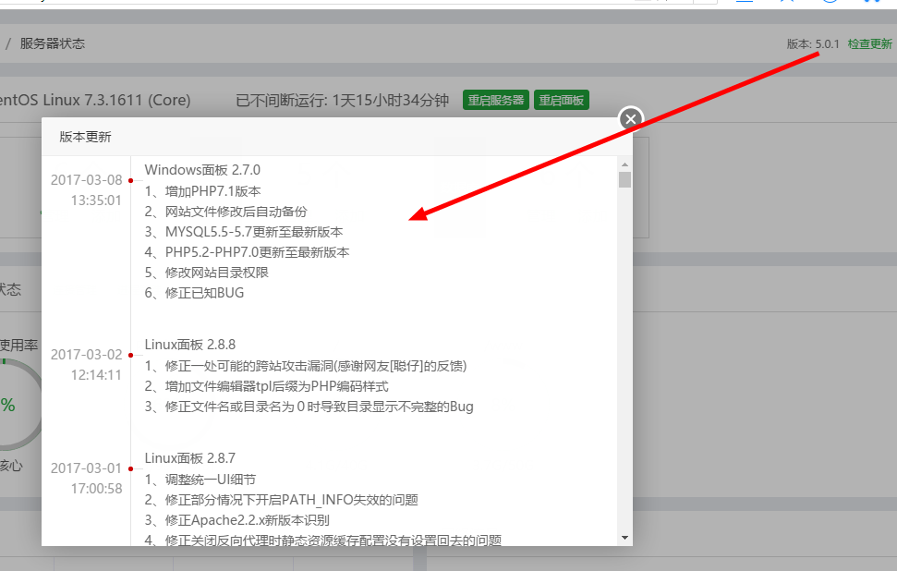This screenshot has width=897, height=571.
Task: Click the line 修正Apache2.2.x新版本识别
Action: [236, 520]
